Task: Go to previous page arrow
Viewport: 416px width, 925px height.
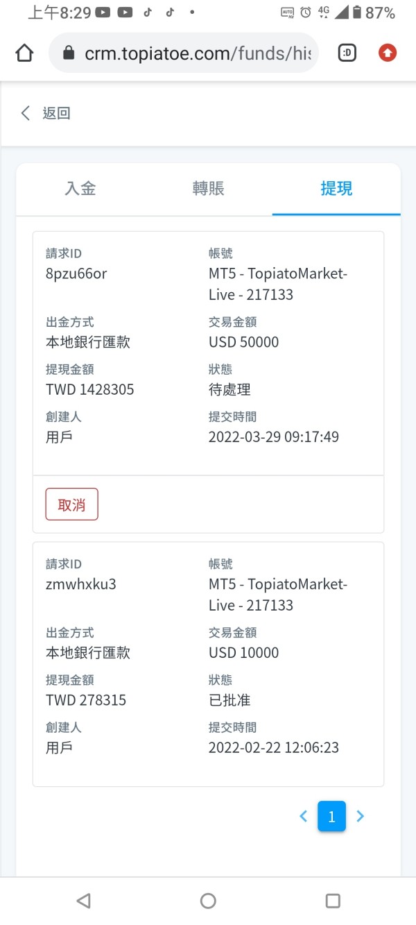Action: [x=303, y=816]
